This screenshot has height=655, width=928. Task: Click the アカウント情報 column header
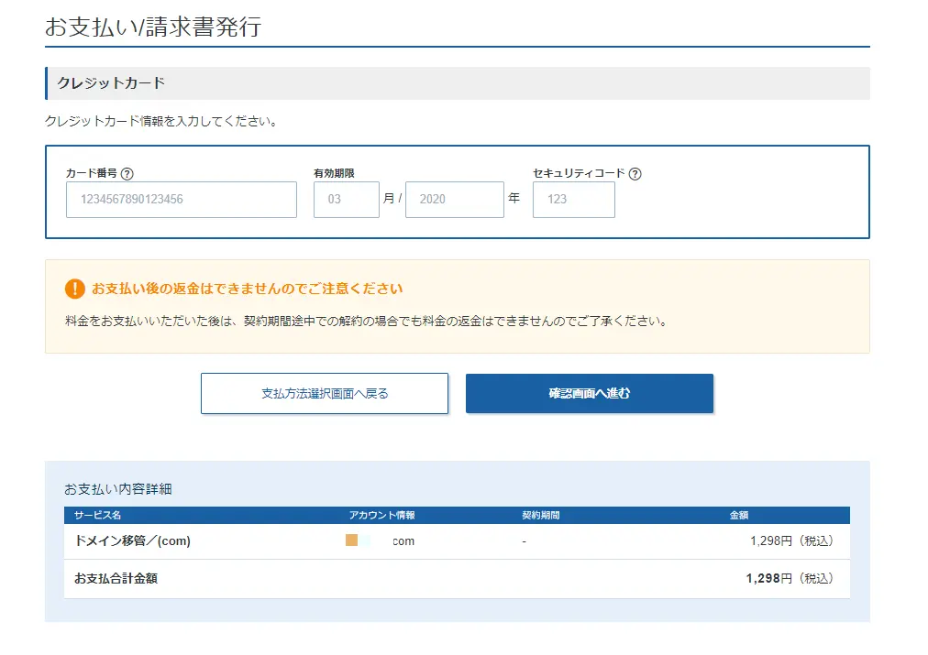point(381,516)
